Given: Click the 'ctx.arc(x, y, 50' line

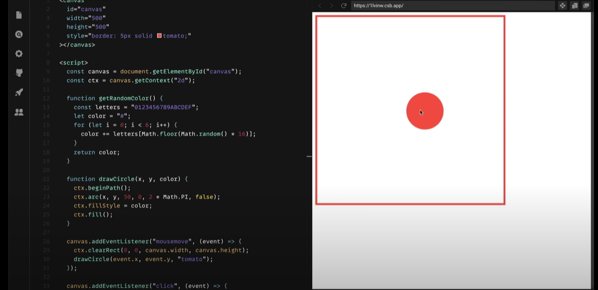Looking at the screenshot, I should point(147,197).
